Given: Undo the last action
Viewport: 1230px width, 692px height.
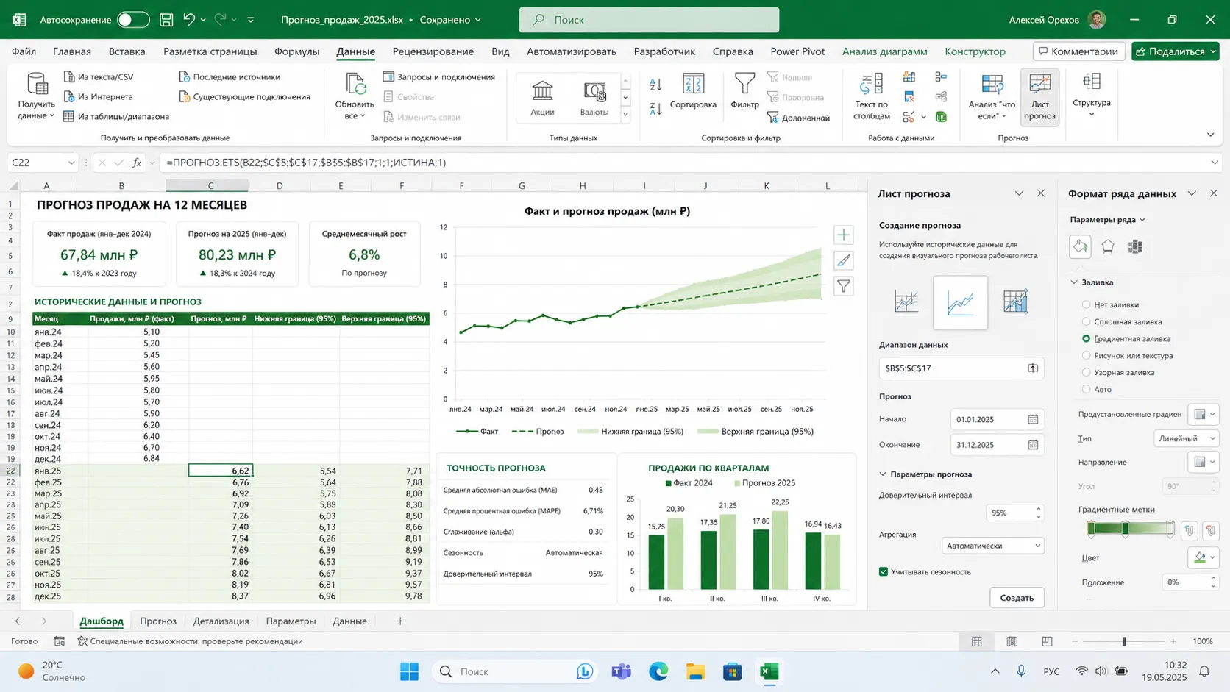Looking at the screenshot, I should point(189,20).
